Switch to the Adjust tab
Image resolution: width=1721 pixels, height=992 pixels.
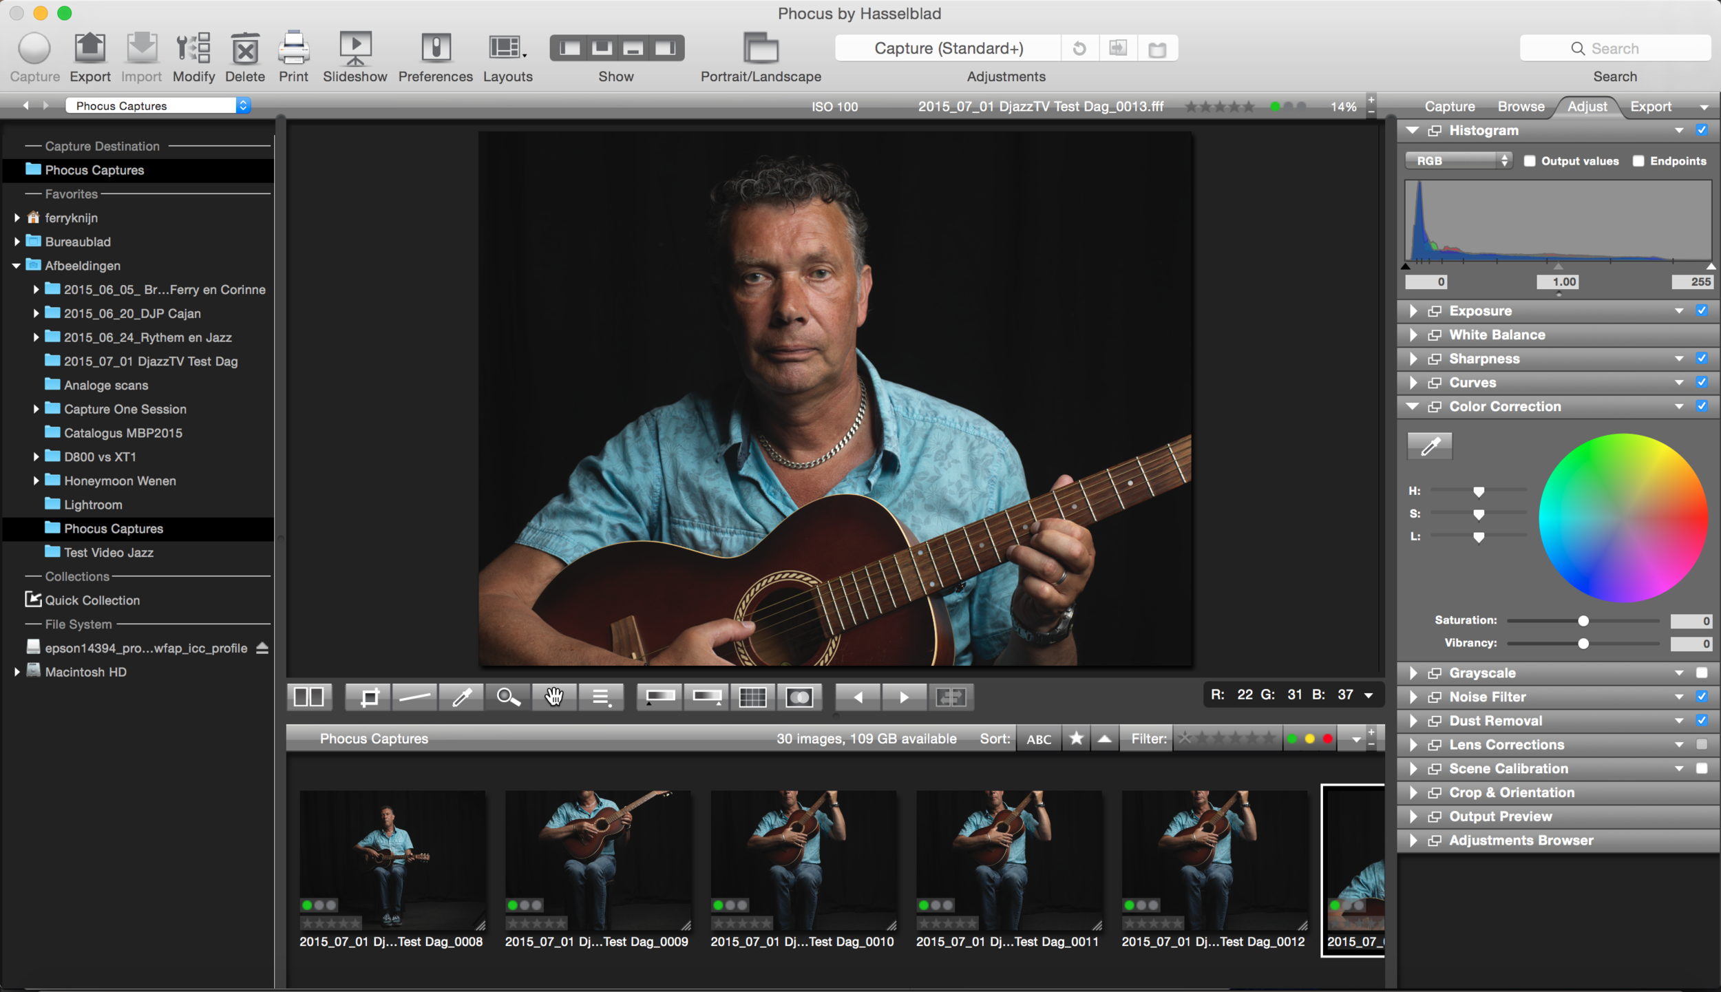coord(1587,106)
